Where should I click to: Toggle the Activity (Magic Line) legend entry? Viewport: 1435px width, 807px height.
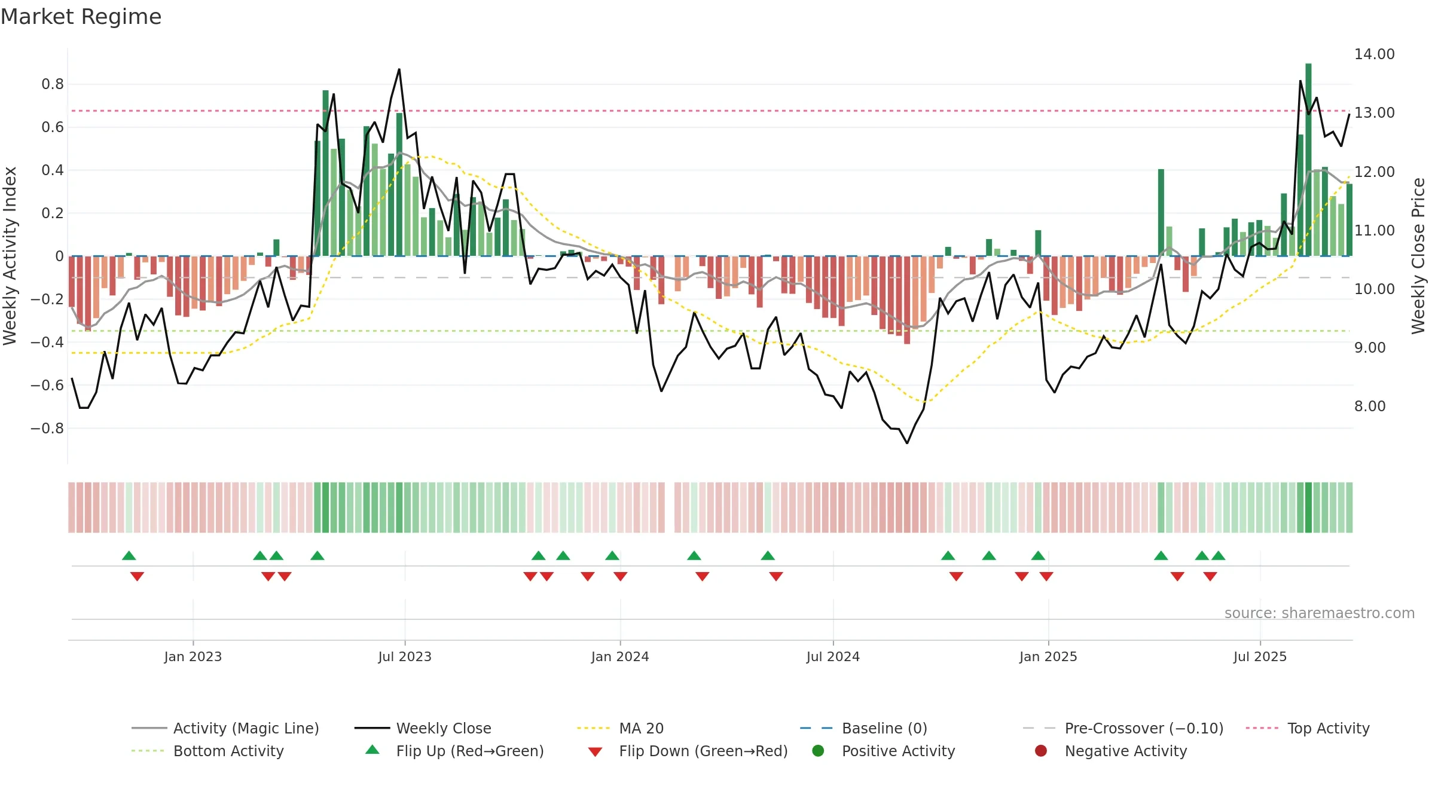tap(225, 728)
